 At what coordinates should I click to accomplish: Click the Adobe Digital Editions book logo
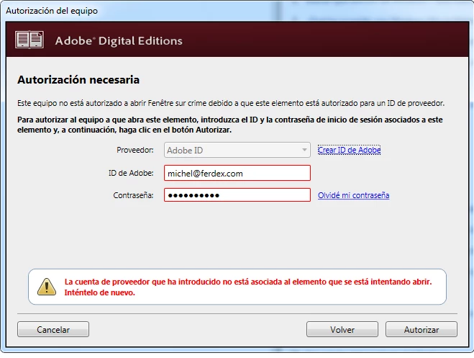click(x=29, y=40)
